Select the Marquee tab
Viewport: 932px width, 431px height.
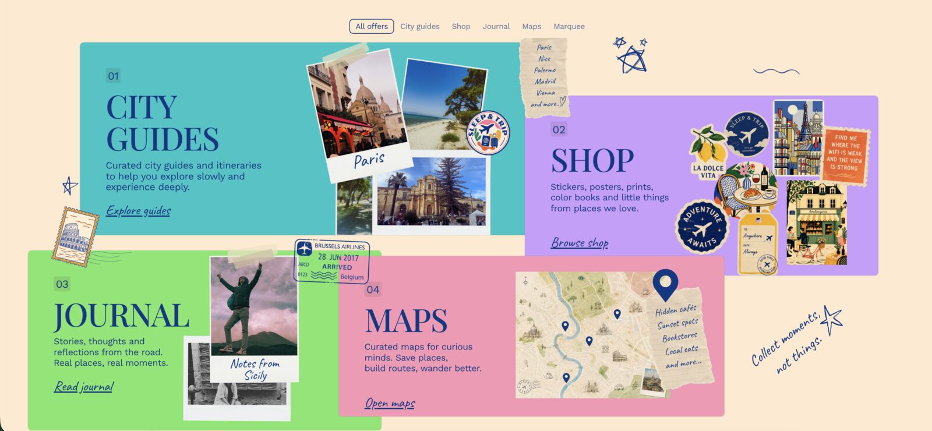(x=569, y=26)
